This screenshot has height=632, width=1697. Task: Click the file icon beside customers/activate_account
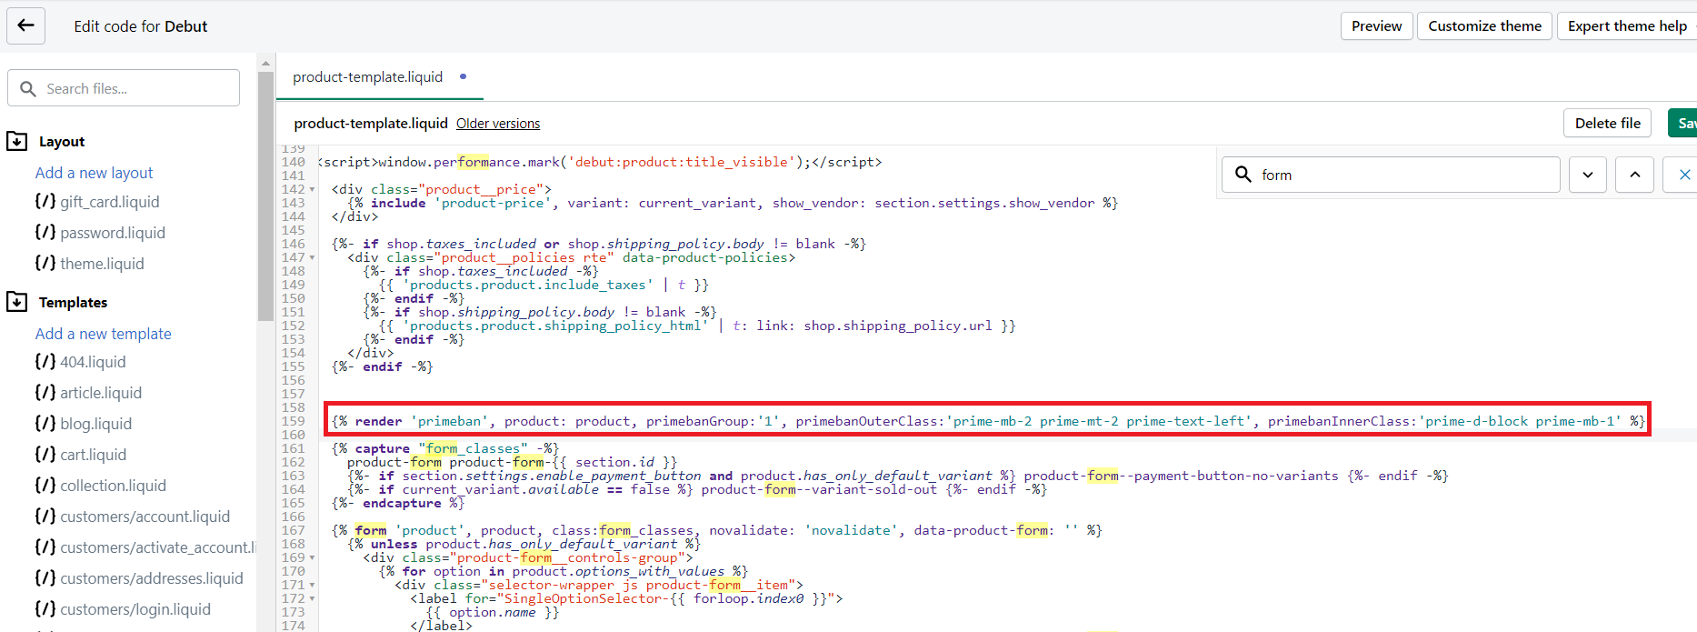click(45, 547)
